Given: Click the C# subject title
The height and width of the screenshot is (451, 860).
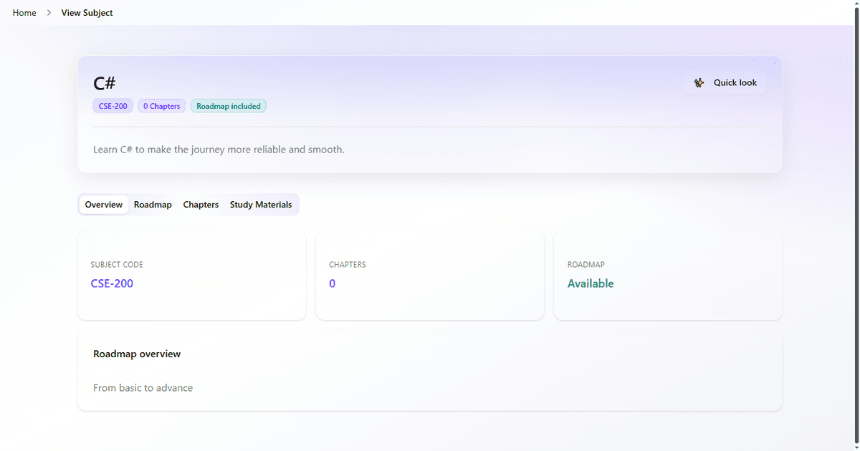Looking at the screenshot, I should 105,82.
